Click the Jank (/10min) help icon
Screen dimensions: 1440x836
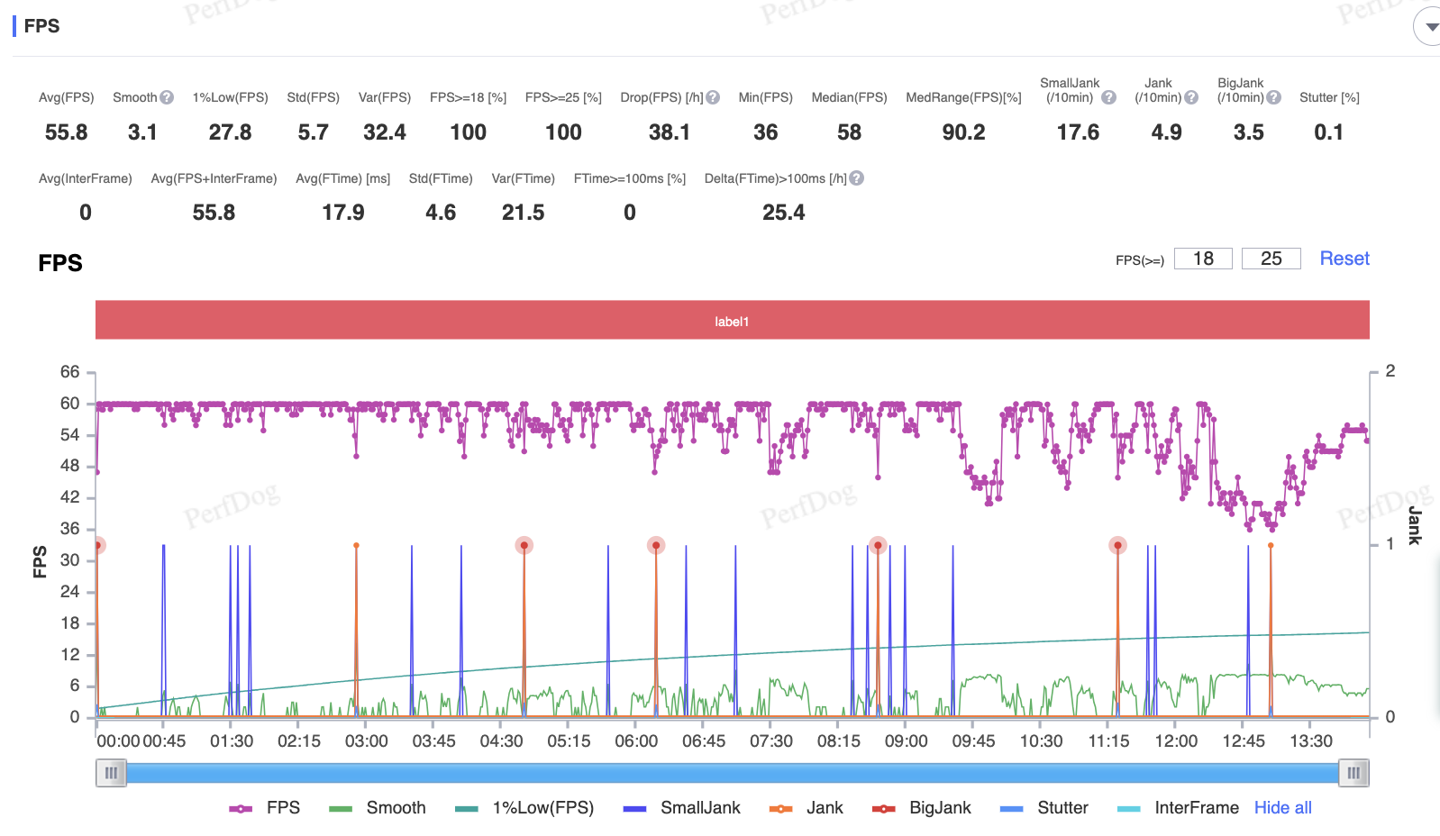point(1191,97)
